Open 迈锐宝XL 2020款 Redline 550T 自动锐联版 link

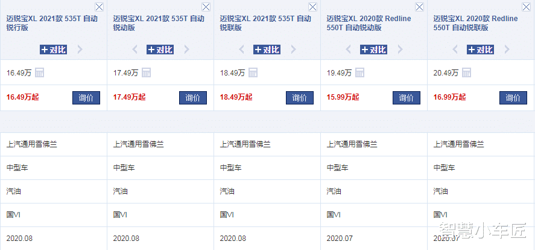coord(476,23)
